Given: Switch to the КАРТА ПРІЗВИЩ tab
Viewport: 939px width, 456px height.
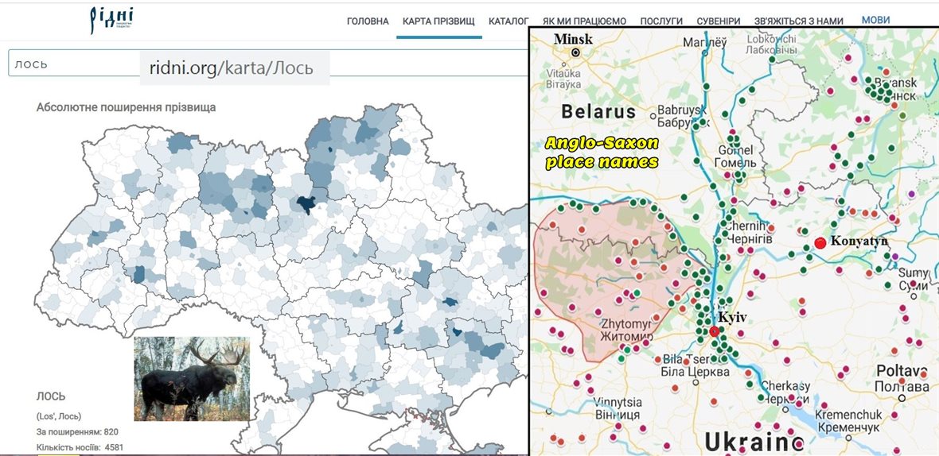Looking at the screenshot, I should pos(438,21).
